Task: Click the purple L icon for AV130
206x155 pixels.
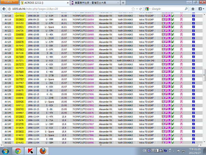Action: pyautogui.click(x=169, y=60)
